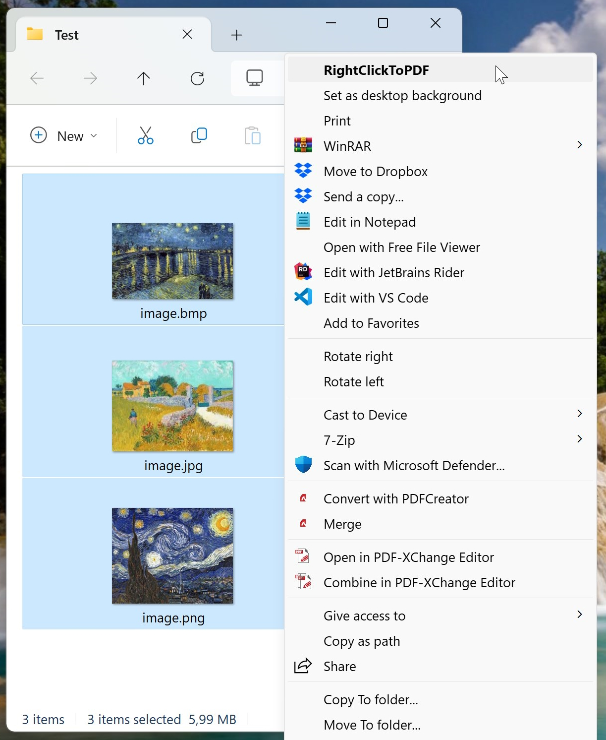
Task: Click the PDF-XChange icon beside Open
Action: pyautogui.click(x=303, y=556)
